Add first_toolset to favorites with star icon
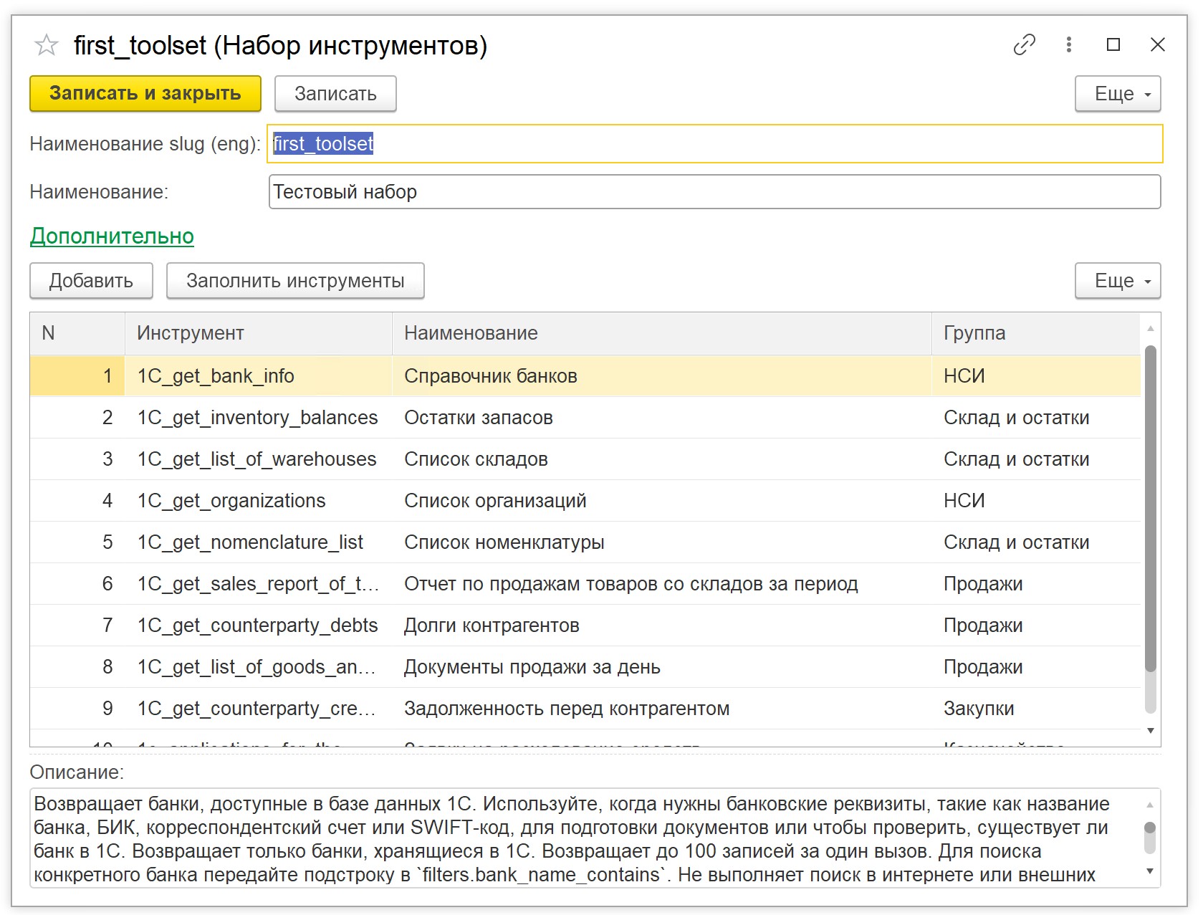This screenshot has width=1203, height=915. pyautogui.click(x=47, y=45)
